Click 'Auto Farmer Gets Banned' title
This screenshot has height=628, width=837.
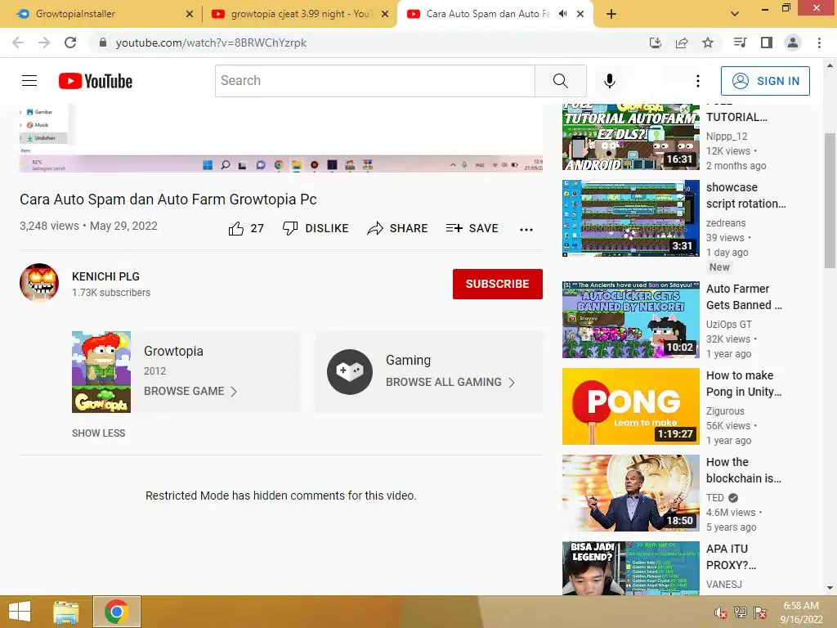coord(744,297)
